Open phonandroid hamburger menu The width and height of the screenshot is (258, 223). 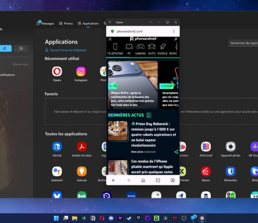[110, 39]
